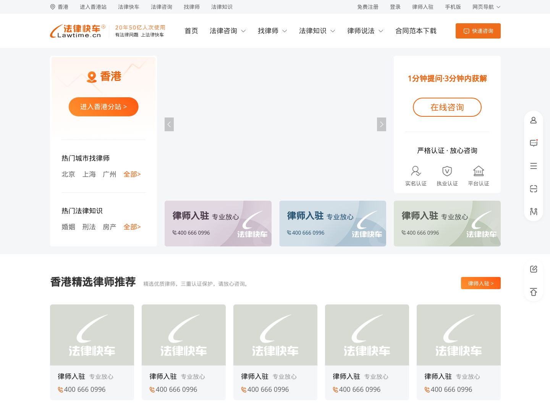
Task: Open 法律知识 link in the top bar
Action: (x=222, y=7)
